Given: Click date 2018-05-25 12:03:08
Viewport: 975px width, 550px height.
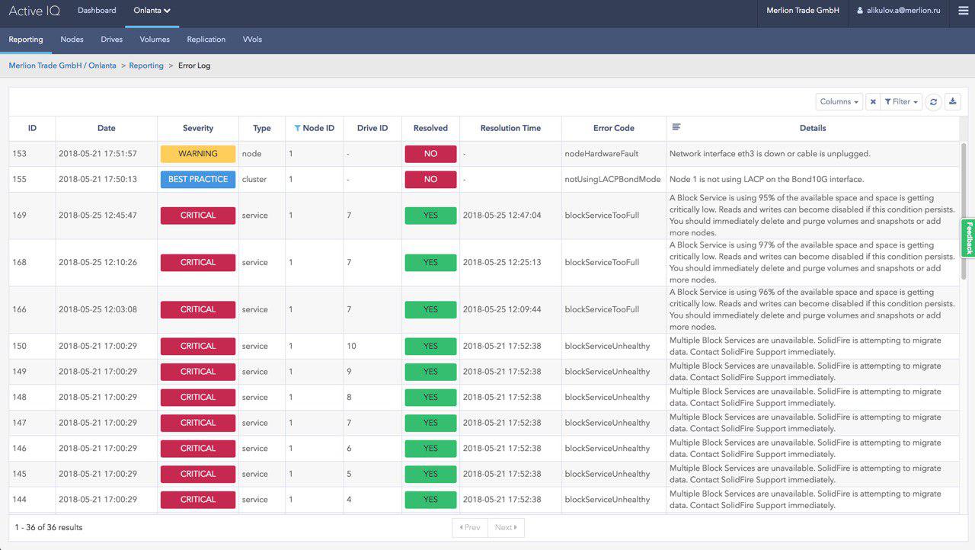Looking at the screenshot, I should click(x=97, y=310).
